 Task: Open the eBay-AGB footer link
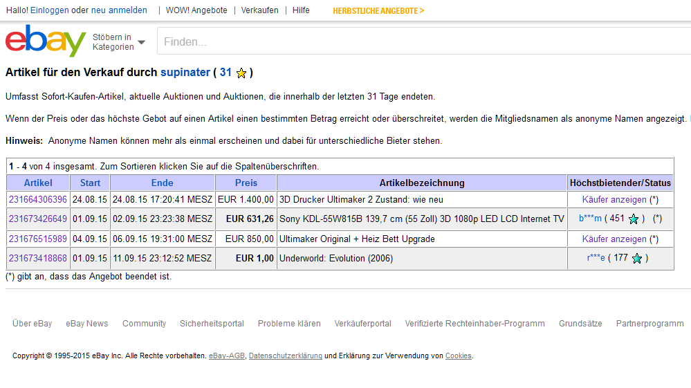(226, 355)
